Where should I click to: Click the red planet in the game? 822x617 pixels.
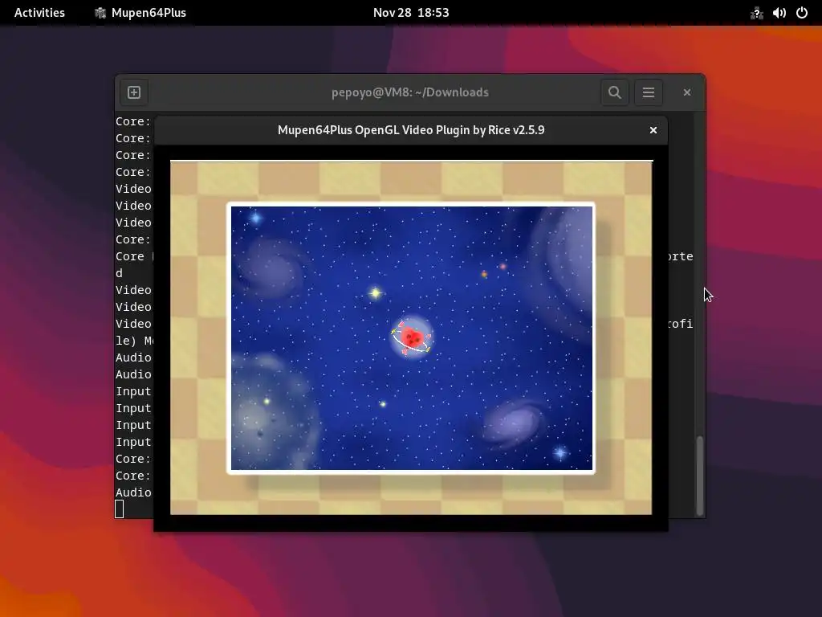(x=412, y=337)
